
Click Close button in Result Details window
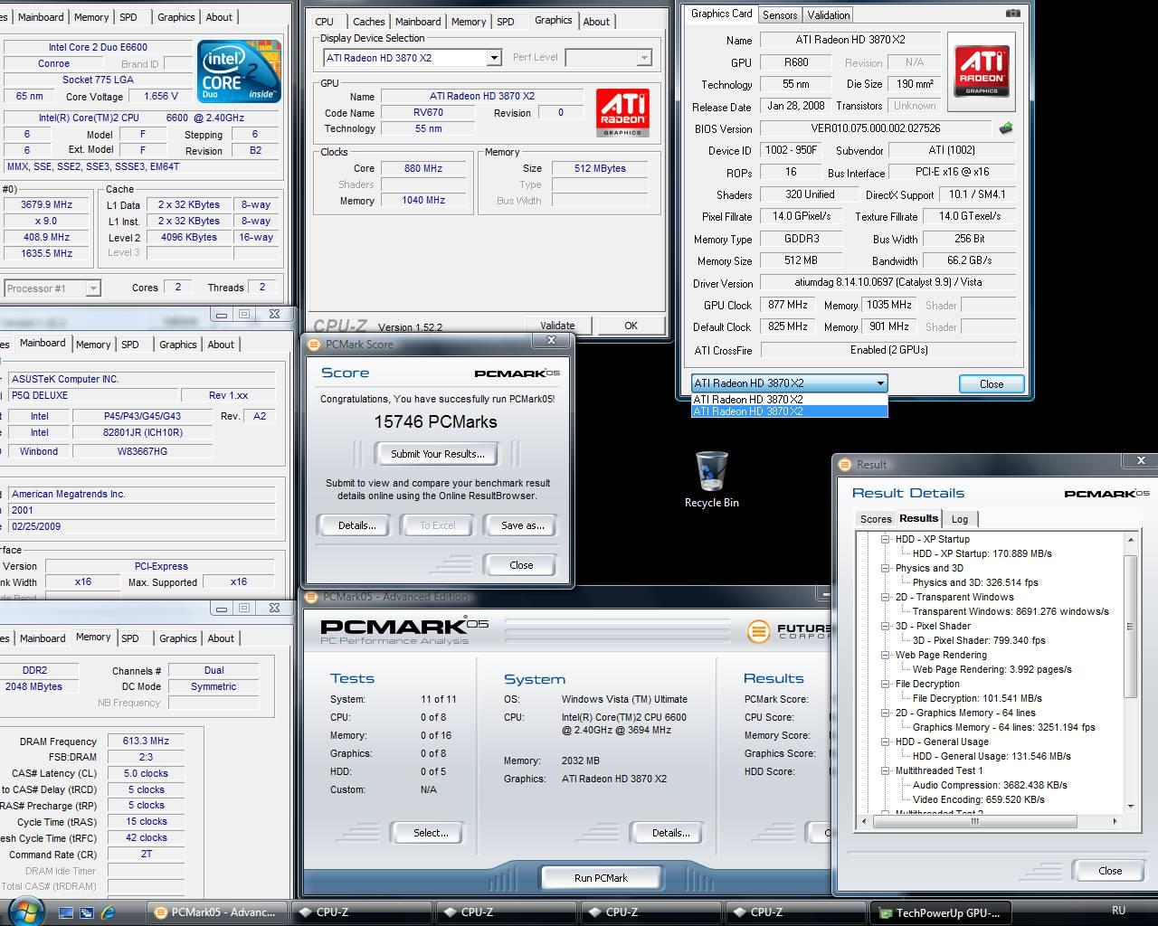click(x=1110, y=871)
